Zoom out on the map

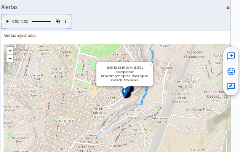point(10,59)
